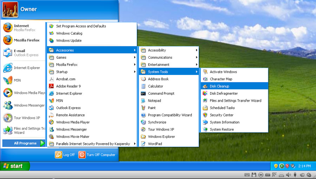Click the Program Compatibility Wizard icon

coord(143,115)
